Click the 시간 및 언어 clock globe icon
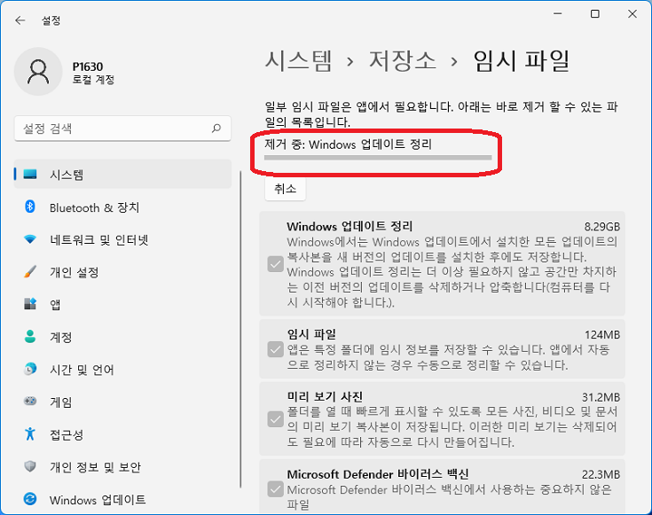This screenshot has width=652, height=515. (x=30, y=369)
